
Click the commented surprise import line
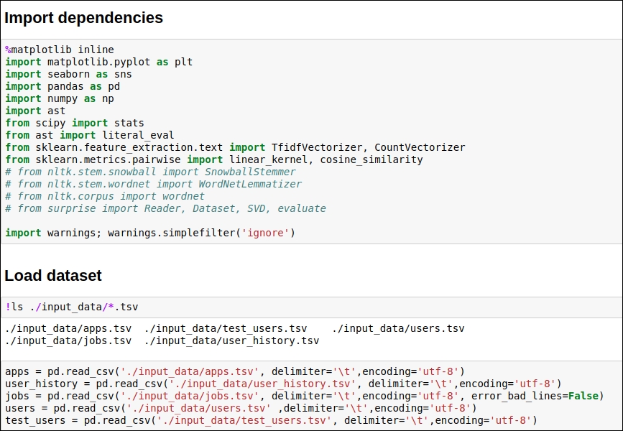pos(166,208)
